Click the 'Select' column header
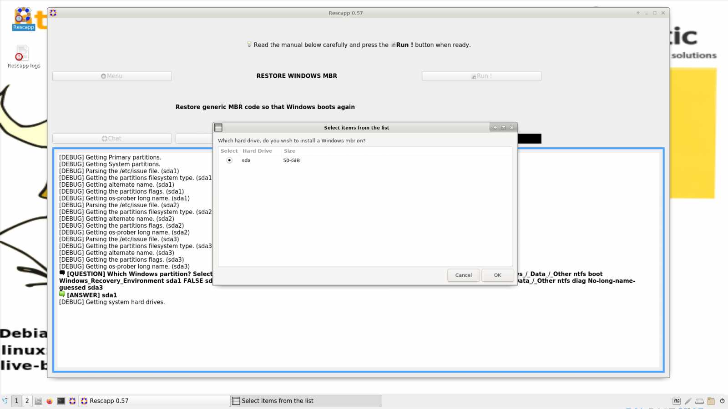Image resolution: width=728 pixels, height=409 pixels. 229,151
